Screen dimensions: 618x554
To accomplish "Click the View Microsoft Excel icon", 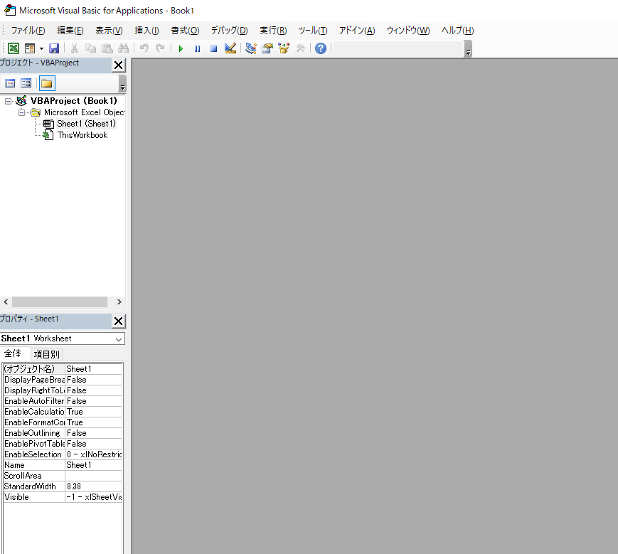I will pyautogui.click(x=14, y=48).
